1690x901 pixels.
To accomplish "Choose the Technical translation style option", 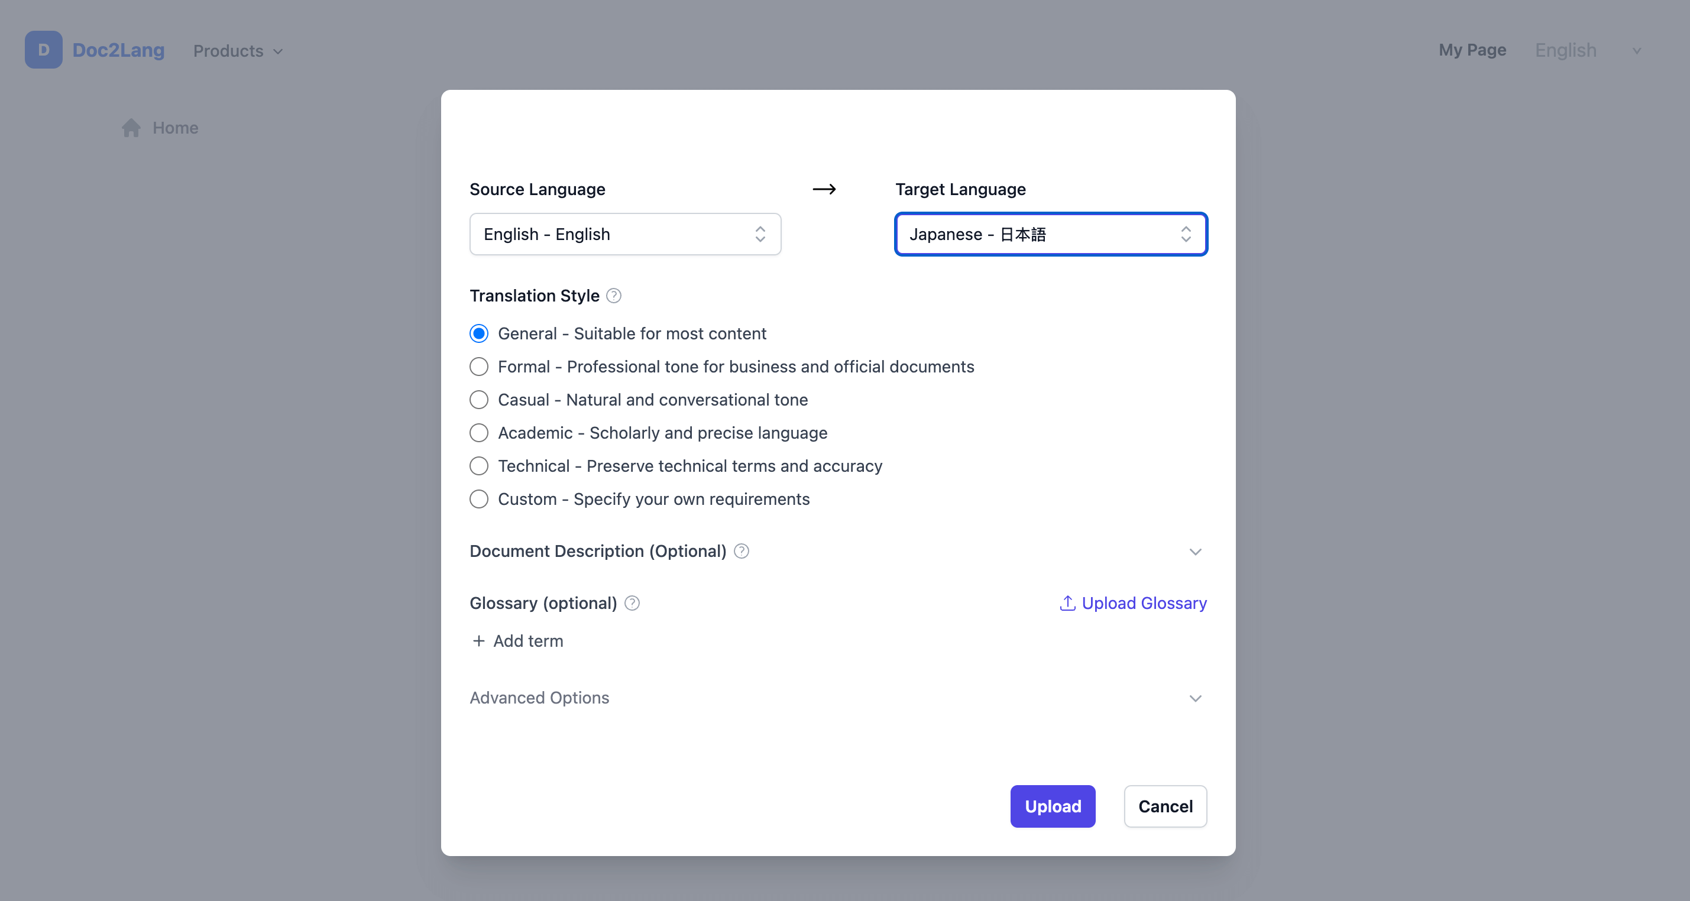I will (x=479, y=466).
